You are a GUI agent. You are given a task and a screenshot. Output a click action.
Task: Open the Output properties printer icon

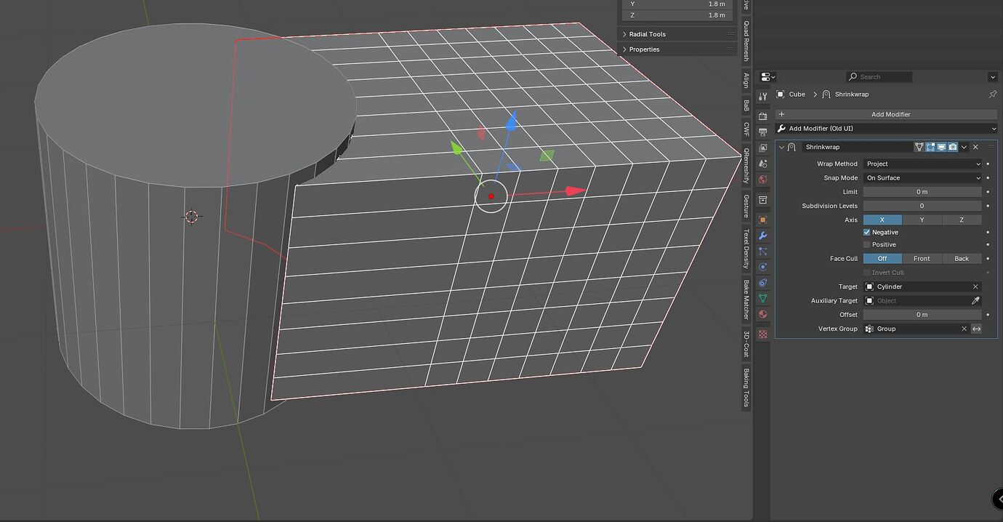click(762, 132)
